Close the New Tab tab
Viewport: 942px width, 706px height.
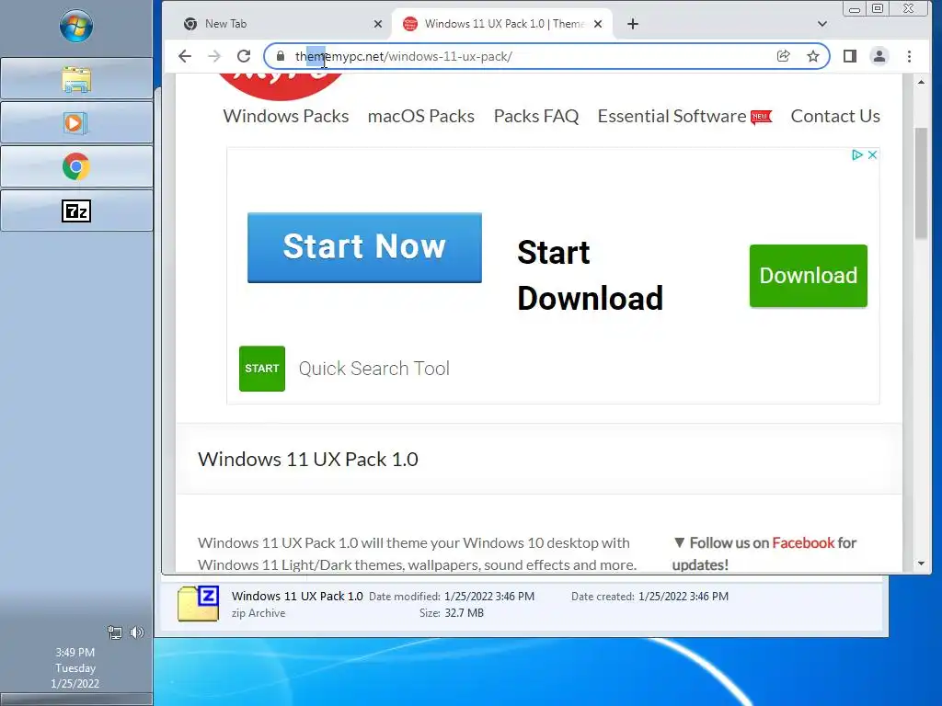point(378,24)
